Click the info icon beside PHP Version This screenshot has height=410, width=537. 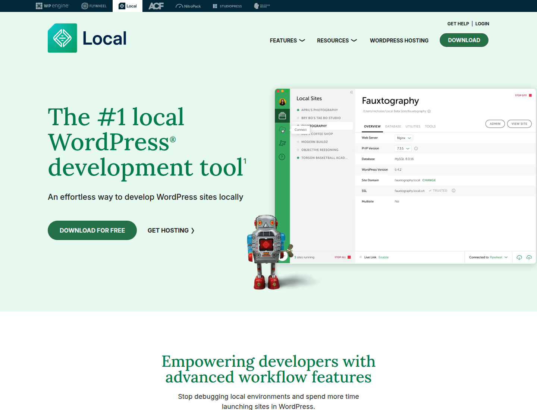[x=416, y=148]
